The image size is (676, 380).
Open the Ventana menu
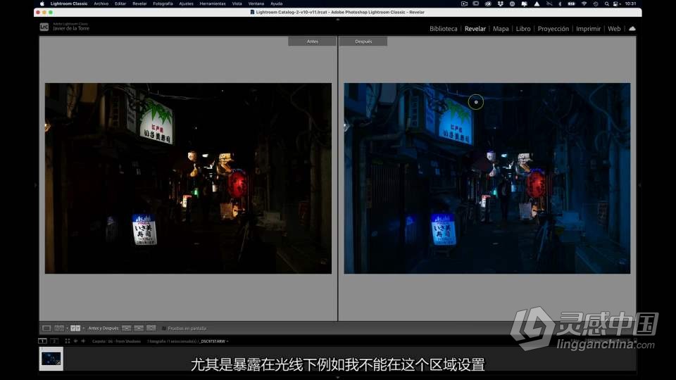click(256, 4)
